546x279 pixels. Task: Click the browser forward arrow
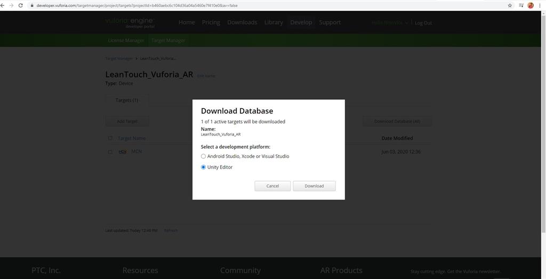12,5
